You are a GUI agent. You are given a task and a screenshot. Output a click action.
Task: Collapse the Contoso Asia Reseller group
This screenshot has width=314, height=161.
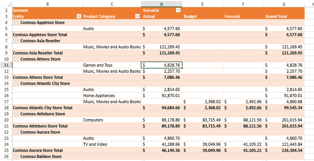click(x=16, y=41)
